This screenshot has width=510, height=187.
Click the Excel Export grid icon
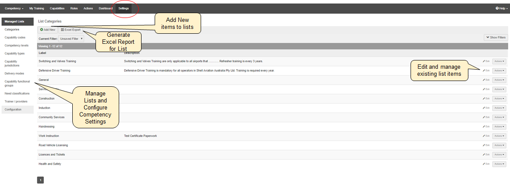(63, 30)
